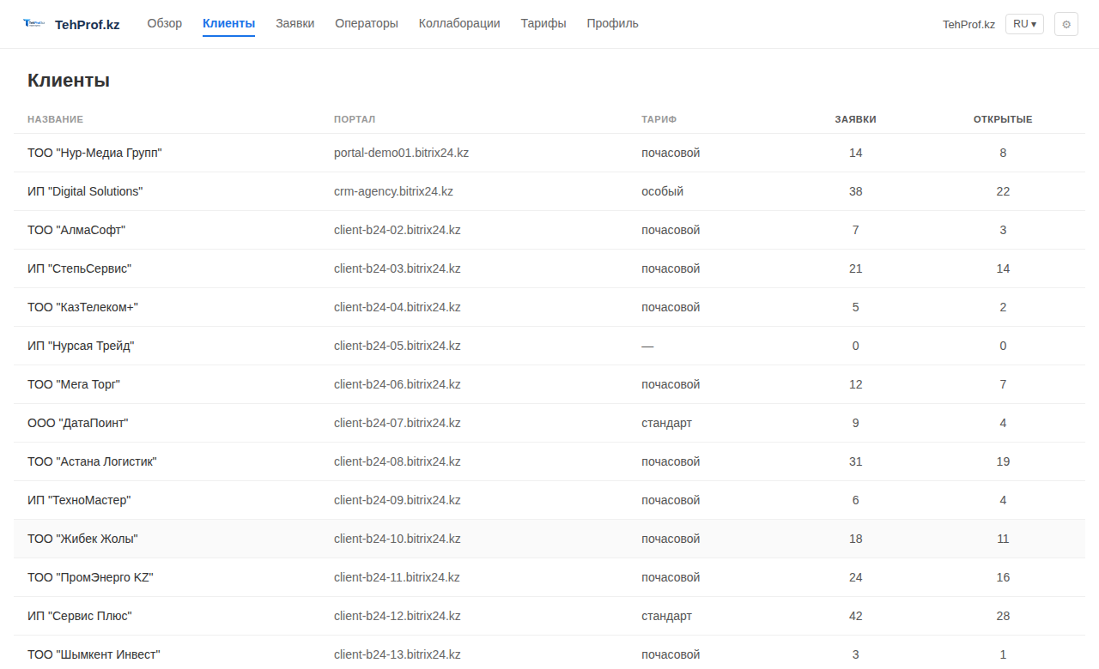Click the TehProf.kz logo icon

(x=34, y=24)
